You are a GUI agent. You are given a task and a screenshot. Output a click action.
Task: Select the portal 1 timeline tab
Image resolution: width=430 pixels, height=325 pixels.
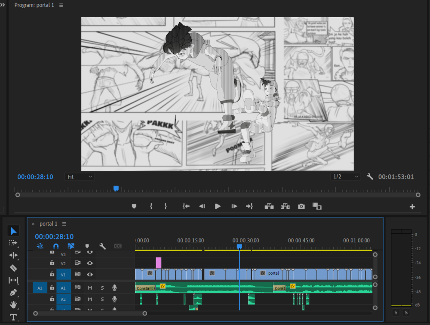coord(49,224)
